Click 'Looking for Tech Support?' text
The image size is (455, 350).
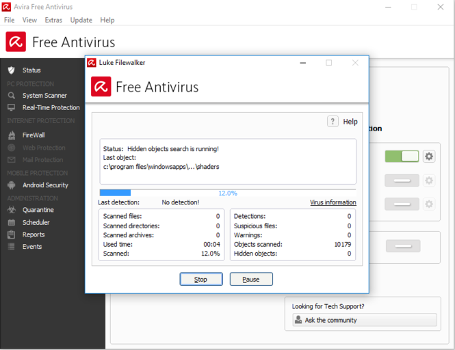click(x=328, y=306)
